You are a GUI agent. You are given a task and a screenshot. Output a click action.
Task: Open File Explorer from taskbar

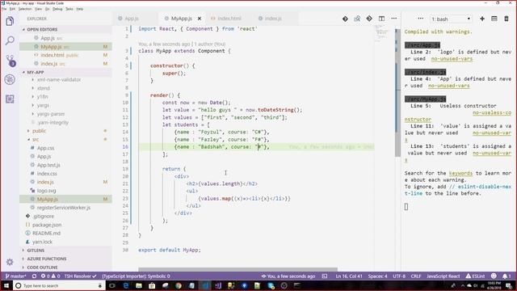139,285
